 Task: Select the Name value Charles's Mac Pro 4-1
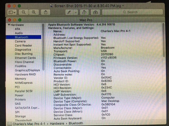(x=116, y=31)
